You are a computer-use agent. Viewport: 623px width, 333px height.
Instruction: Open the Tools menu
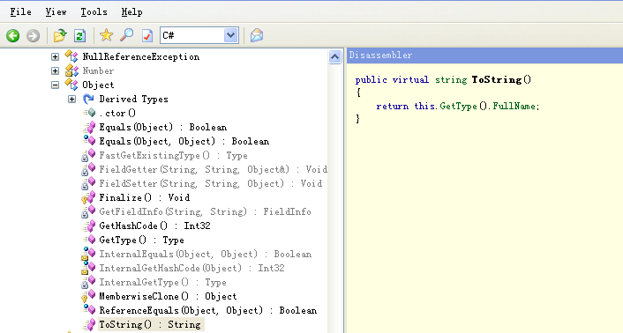coord(94,12)
